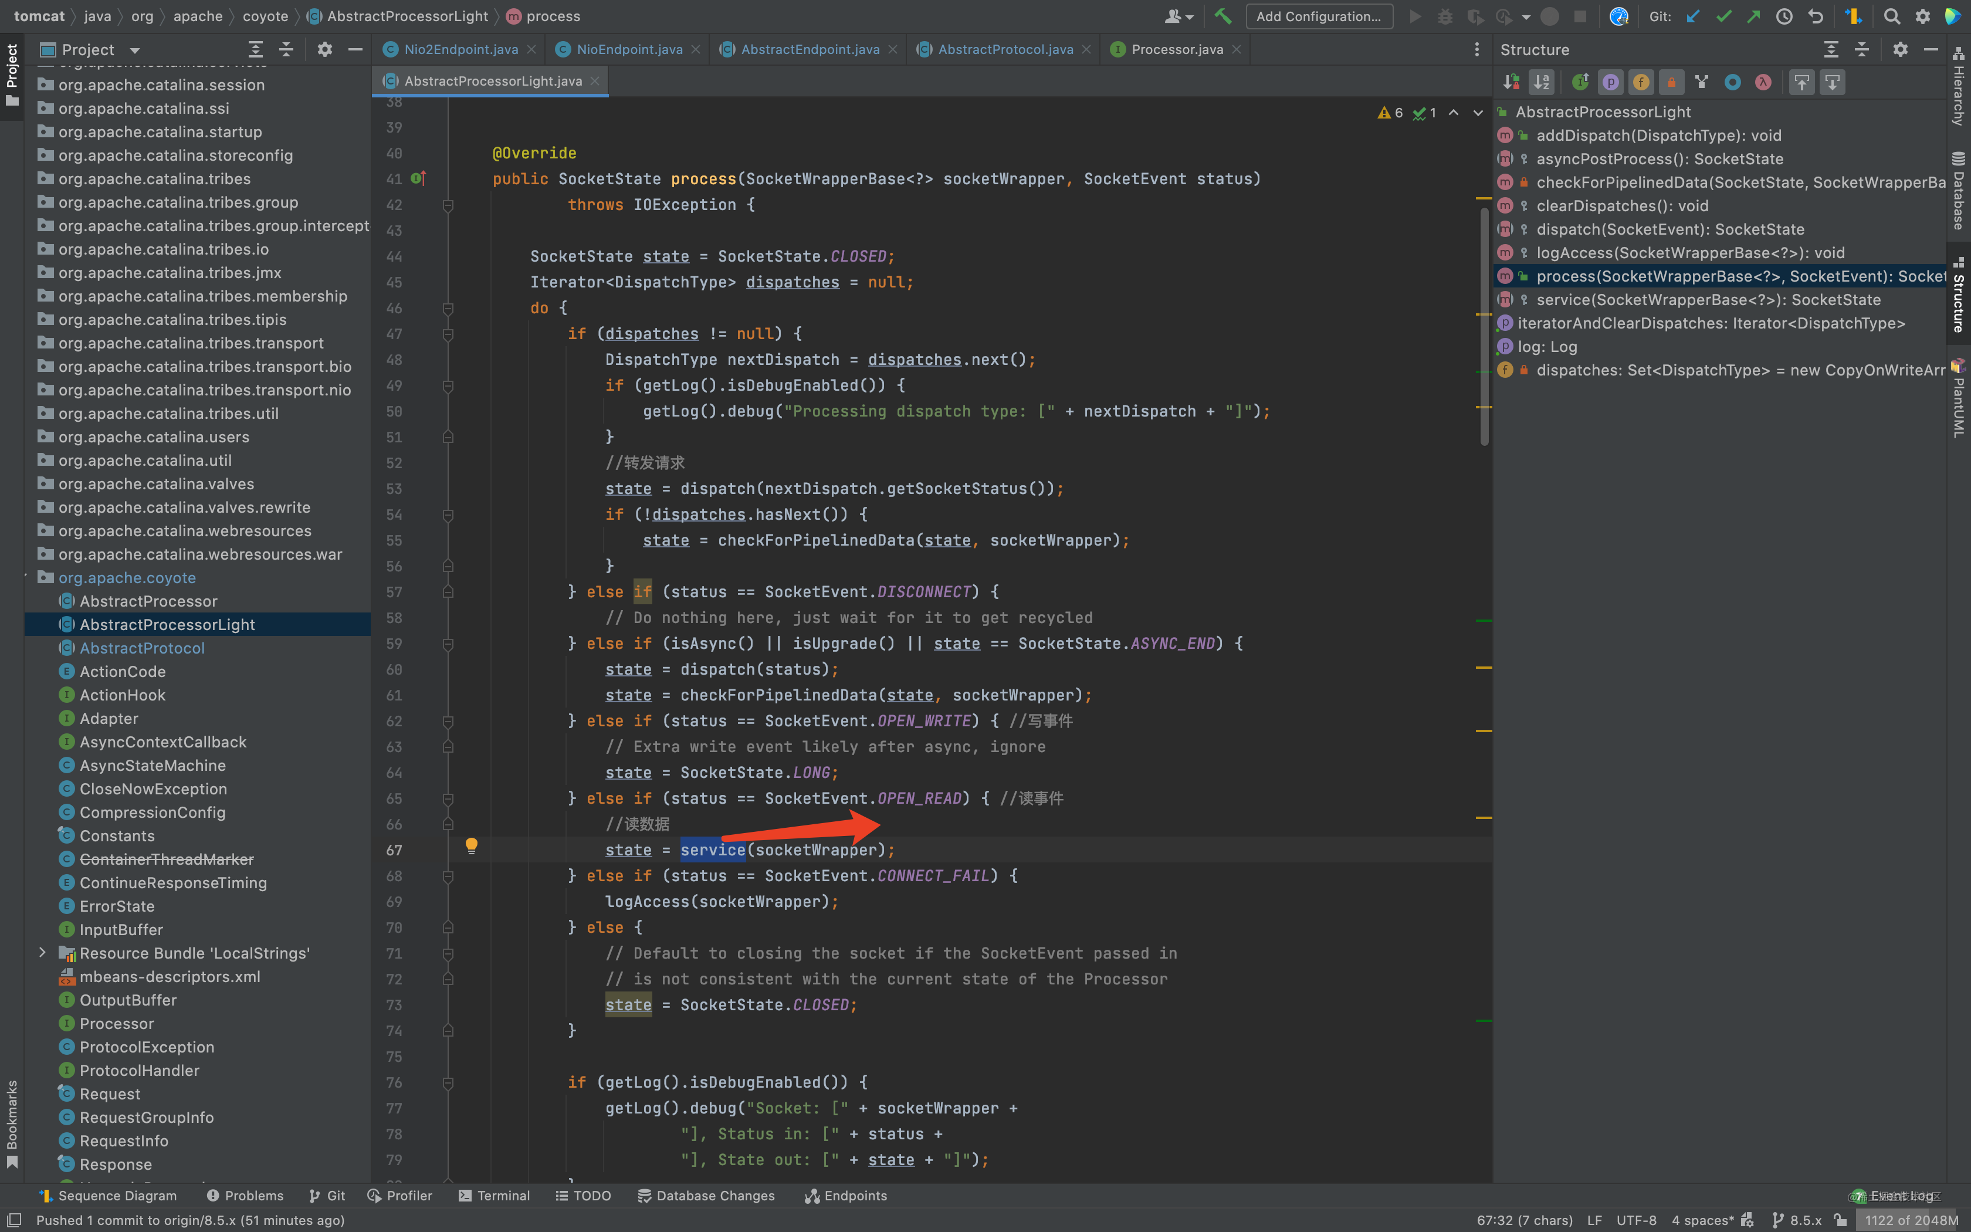Open Search Everywhere magnifier icon
This screenshot has height=1232, width=1971.
coord(1892,16)
